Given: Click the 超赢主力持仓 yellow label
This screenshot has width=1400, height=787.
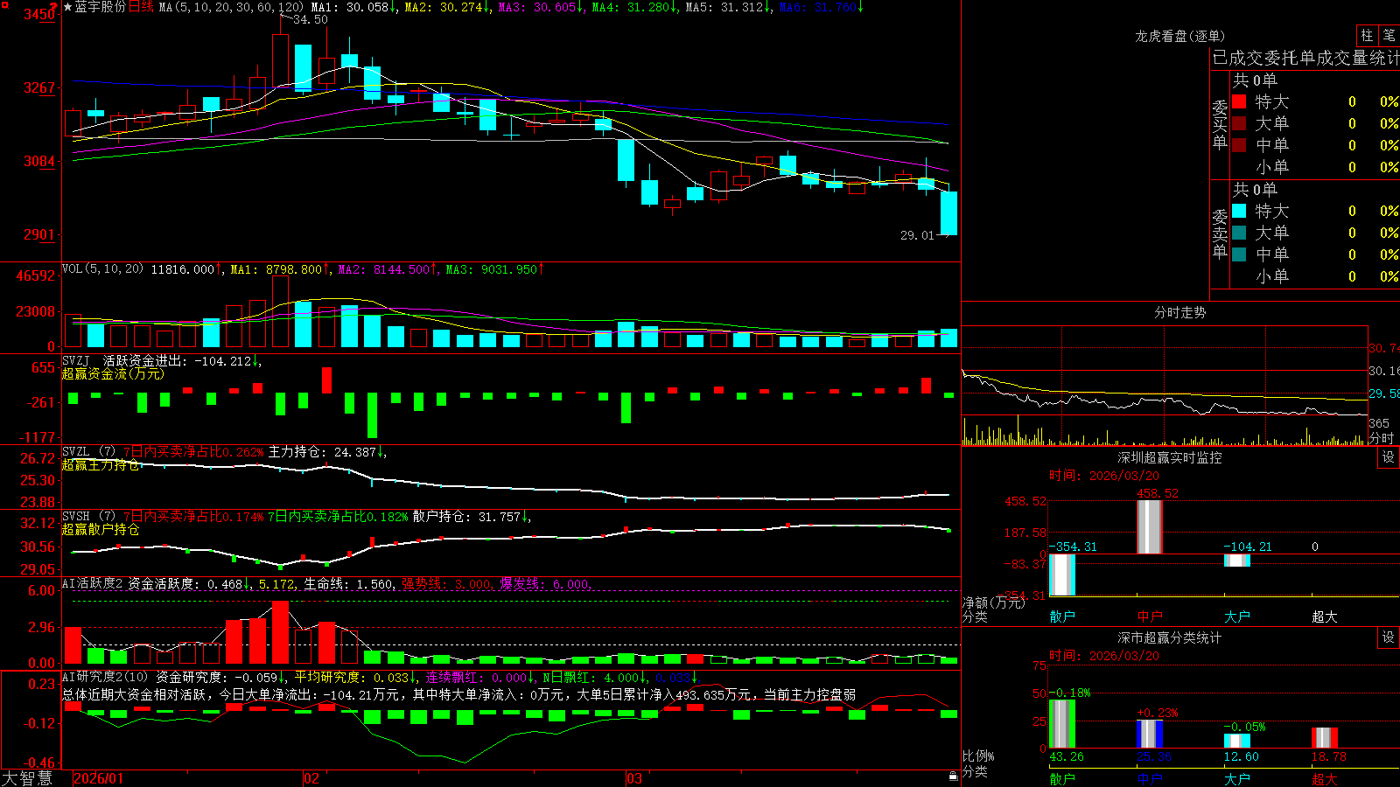Looking at the screenshot, I should click(x=101, y=465).
